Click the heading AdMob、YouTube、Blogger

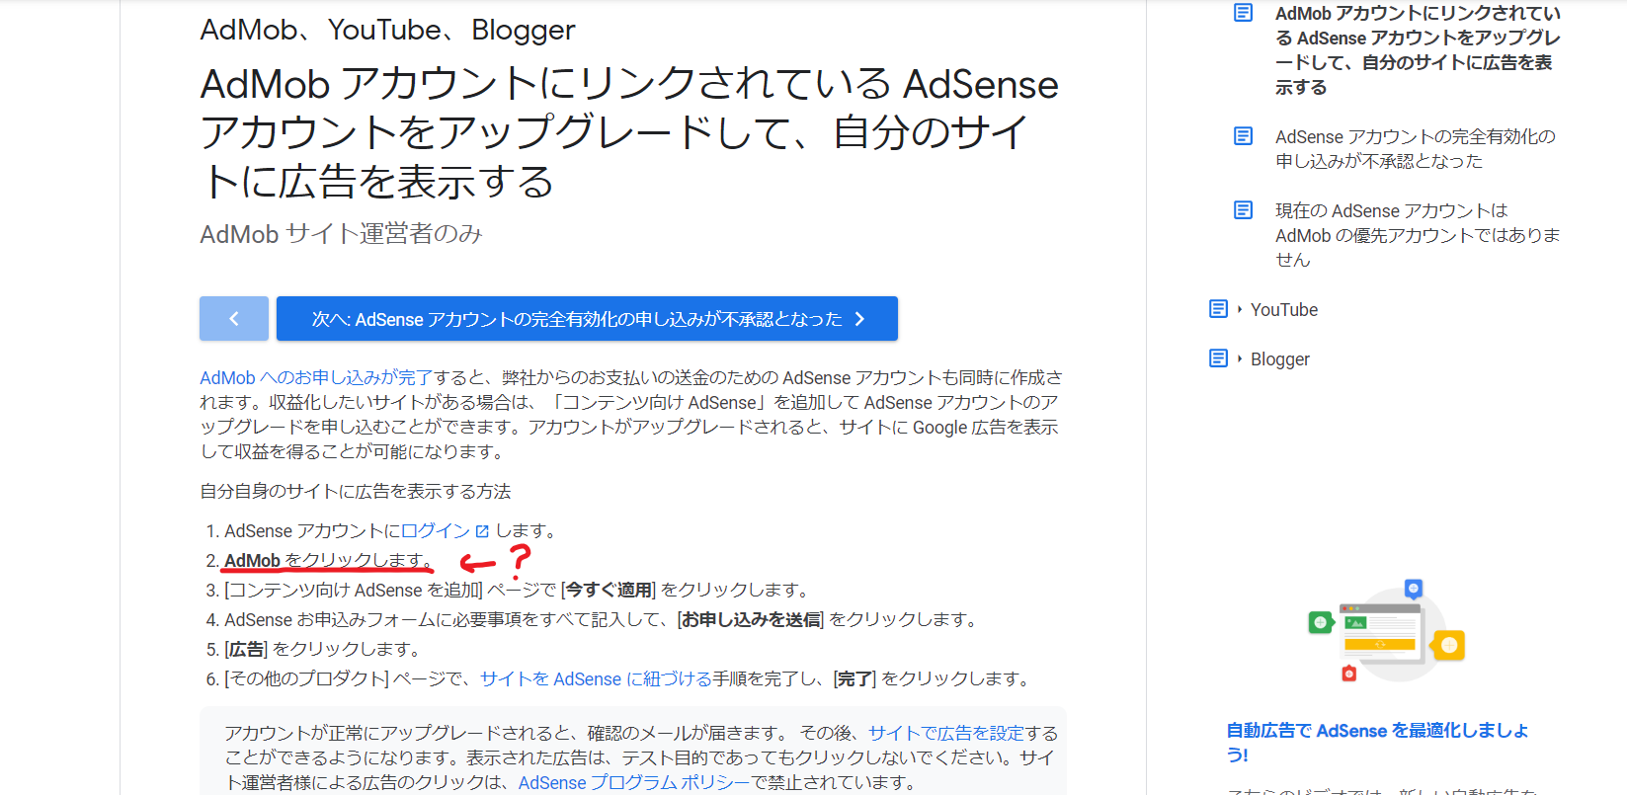pyautogui.click(x=387, y=30)
